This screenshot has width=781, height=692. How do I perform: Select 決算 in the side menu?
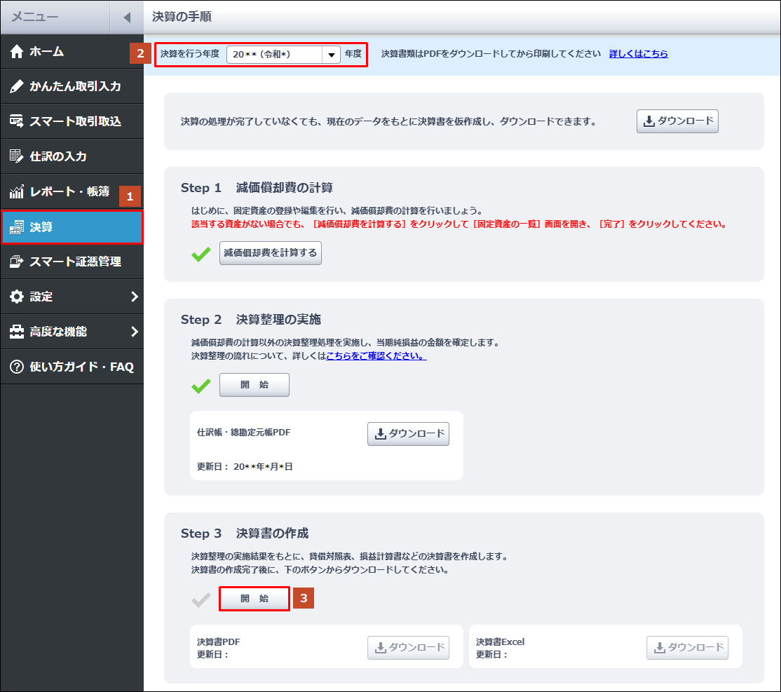point(72,227)
